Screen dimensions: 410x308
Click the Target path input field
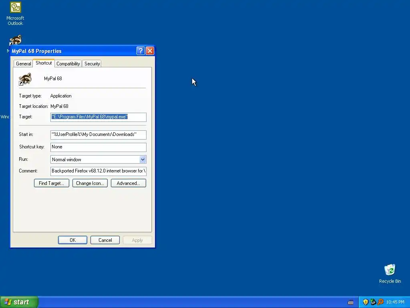click(x=98, y=117)
